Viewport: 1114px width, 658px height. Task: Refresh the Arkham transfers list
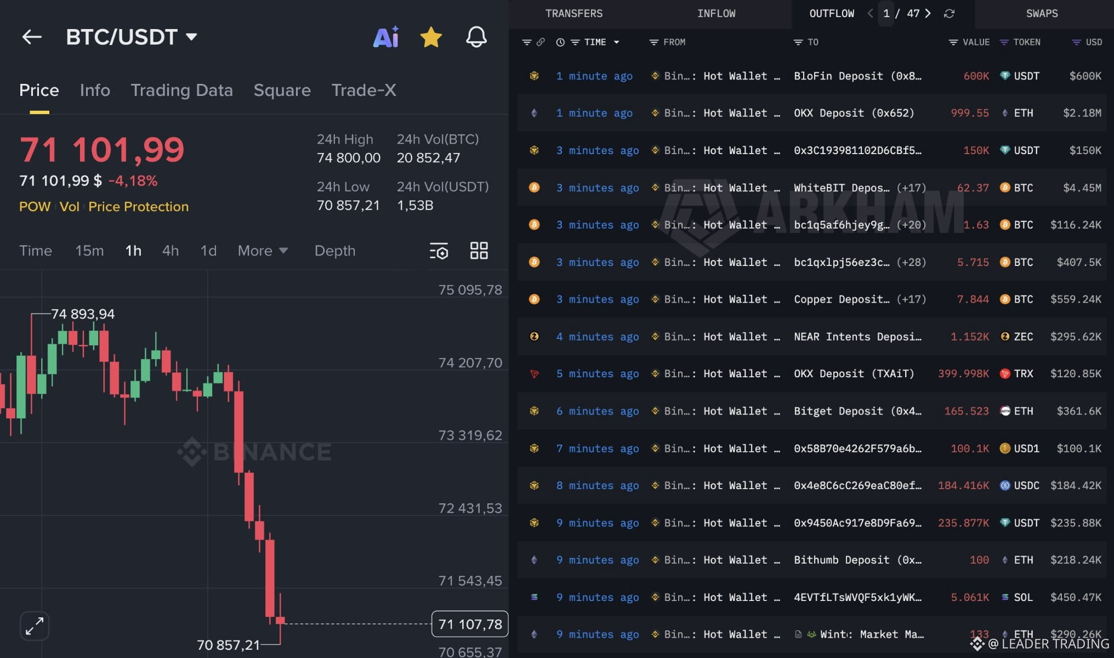pyautogui.click(x=949, y=14)
